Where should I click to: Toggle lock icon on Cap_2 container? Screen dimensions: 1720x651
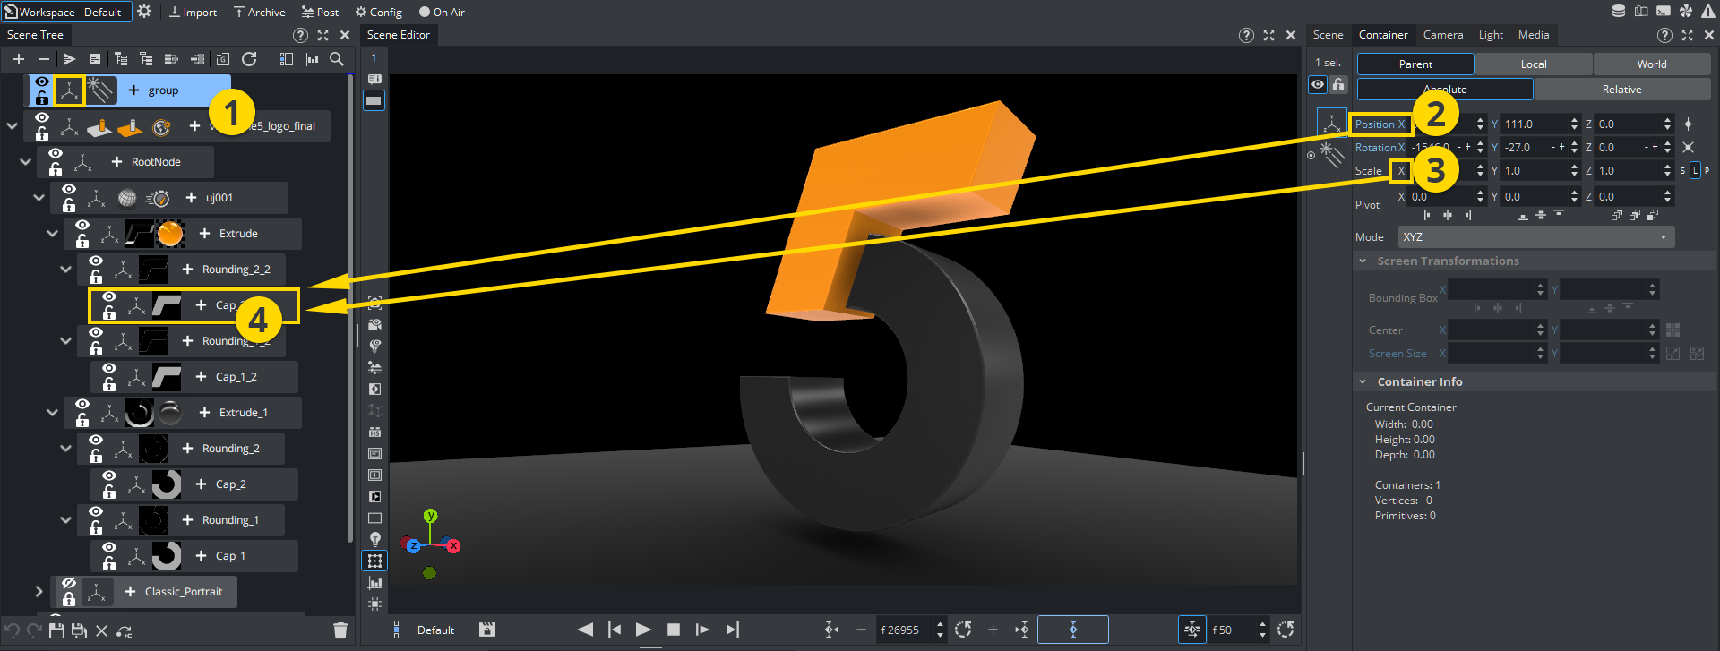(x=109, y=493)
